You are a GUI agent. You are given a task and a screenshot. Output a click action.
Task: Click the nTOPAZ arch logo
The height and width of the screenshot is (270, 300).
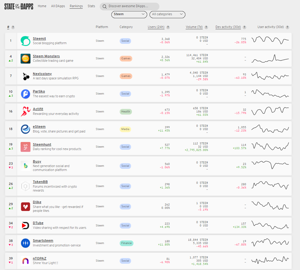coord(25,261)
